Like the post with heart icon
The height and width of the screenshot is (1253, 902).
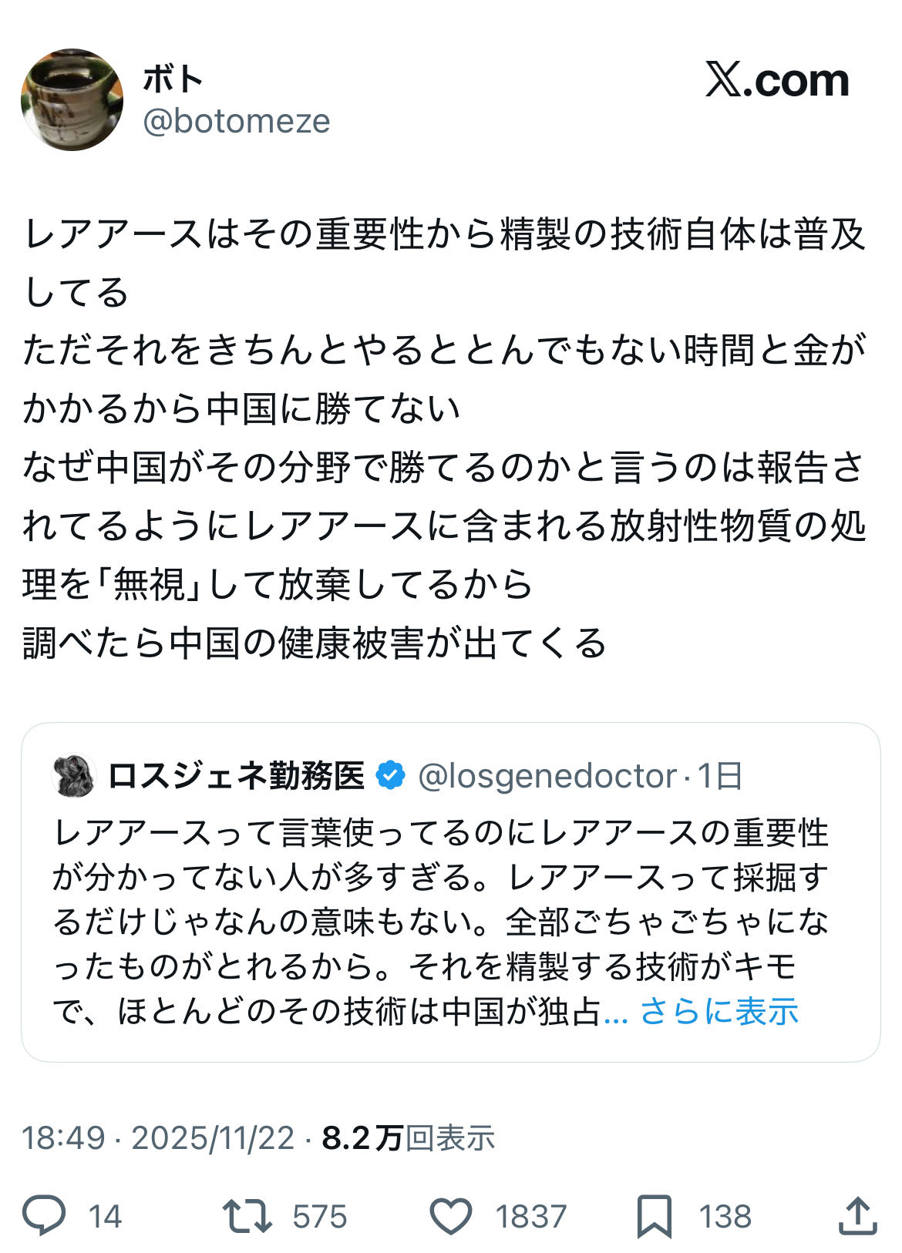(x=450, y=1217)
